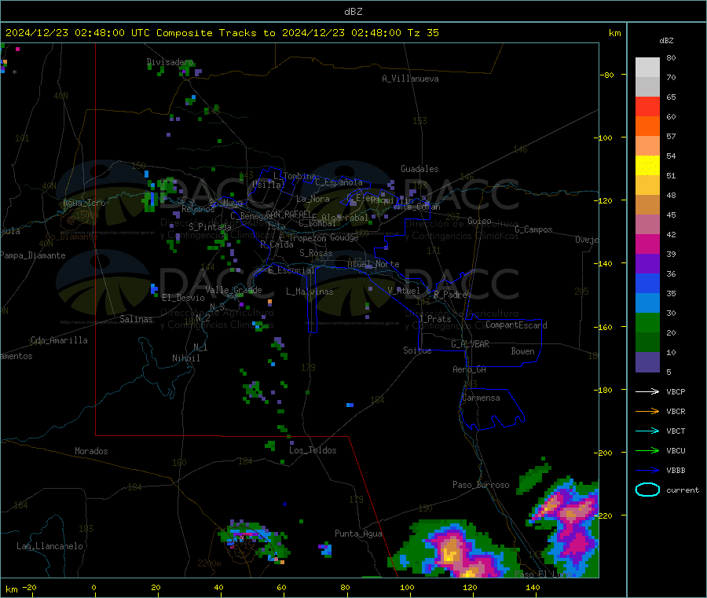Viewport: 707px width, 598px height.
Task: Click the dBZ title at top center
Action: pos(353,12)
